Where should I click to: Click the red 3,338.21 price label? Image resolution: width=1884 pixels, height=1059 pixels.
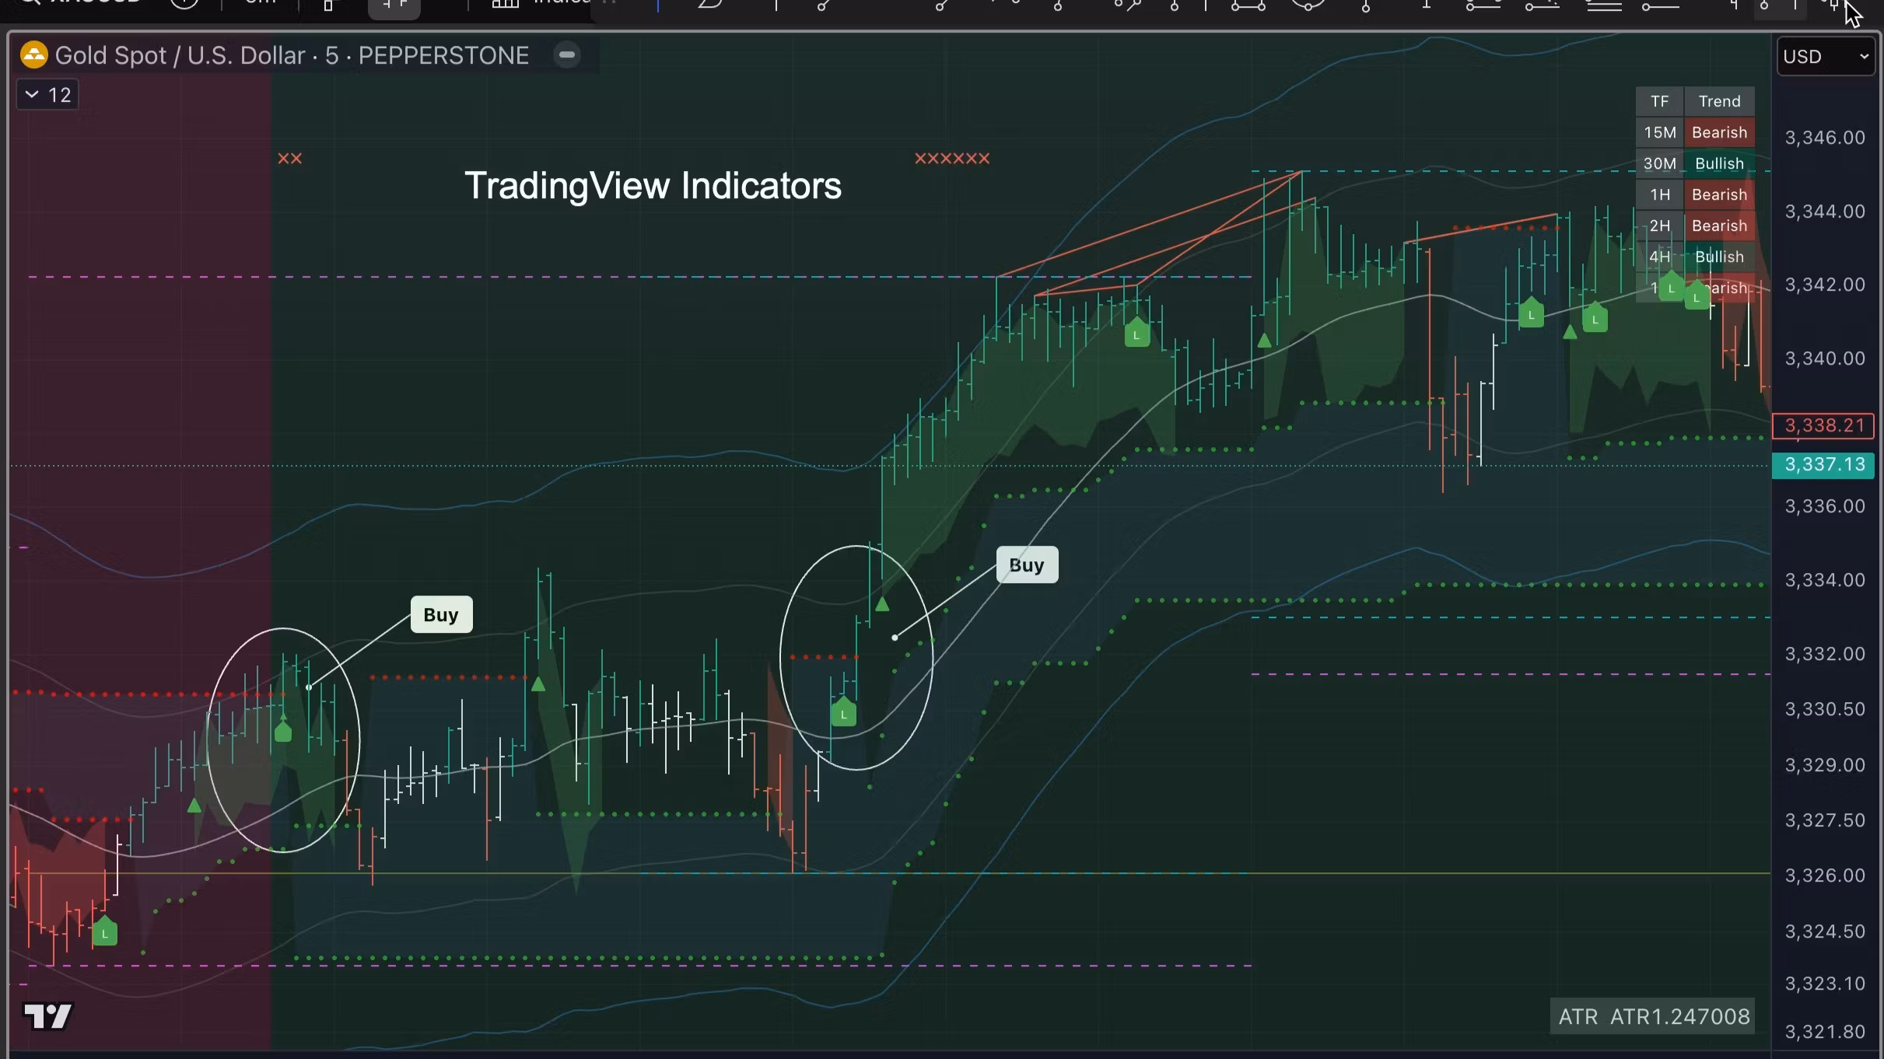[1823, 425]
